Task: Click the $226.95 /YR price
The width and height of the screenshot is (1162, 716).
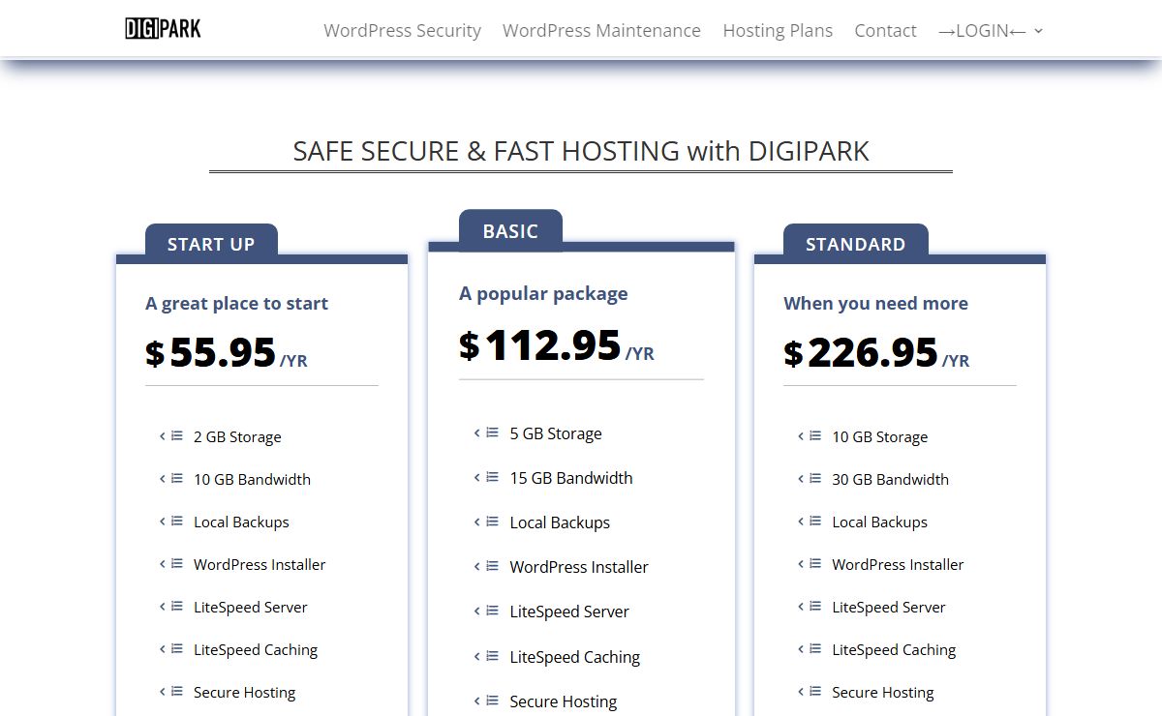Action: (x=876, y=353)
